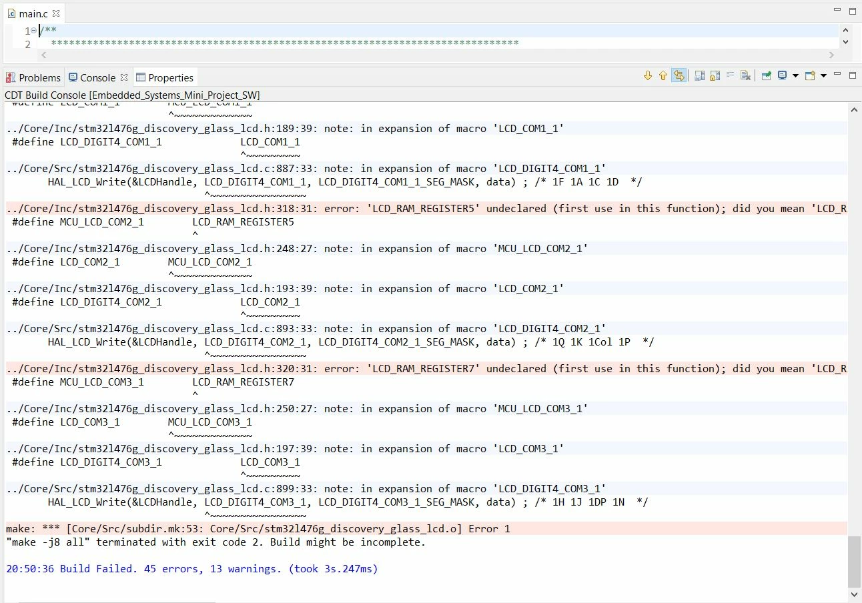Click the Open Console icon
Screen dimensions: 862x603
click(x=810, y=76)
